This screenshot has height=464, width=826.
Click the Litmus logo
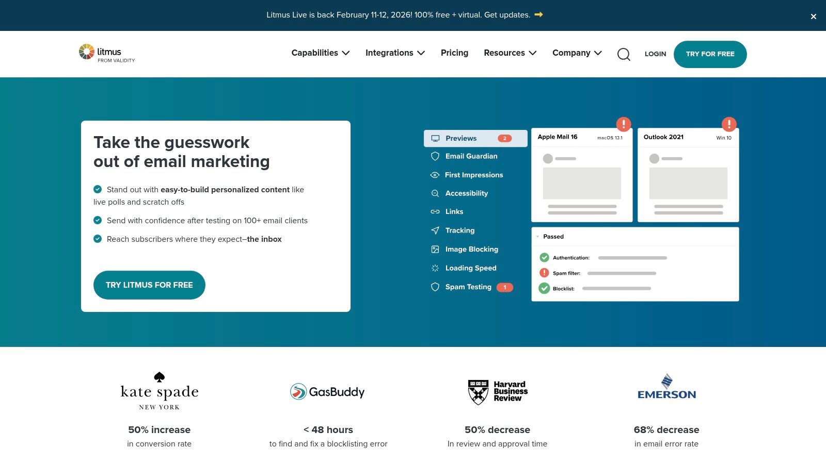pyautogui.click(x=107, y=53)
